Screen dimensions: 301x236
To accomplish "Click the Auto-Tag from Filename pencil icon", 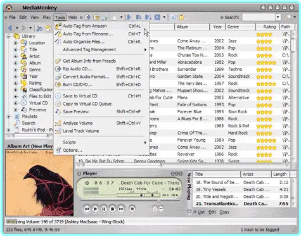I will tap(58, 34).
